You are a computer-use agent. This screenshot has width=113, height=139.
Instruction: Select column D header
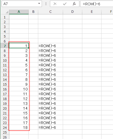coord(72,12)
